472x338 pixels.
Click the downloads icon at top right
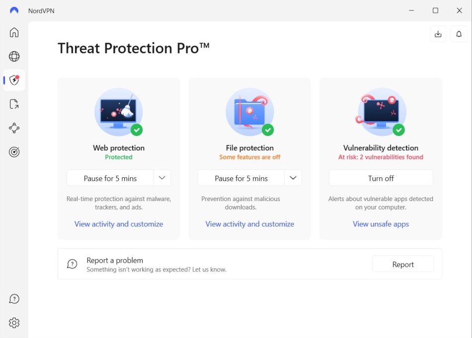tap(438, 34)
